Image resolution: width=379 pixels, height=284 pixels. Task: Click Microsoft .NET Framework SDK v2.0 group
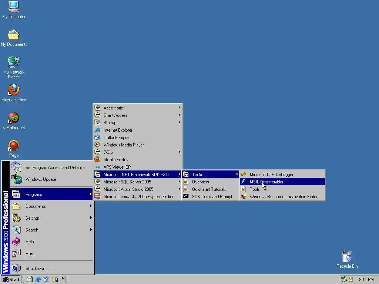tap(138, 175)
